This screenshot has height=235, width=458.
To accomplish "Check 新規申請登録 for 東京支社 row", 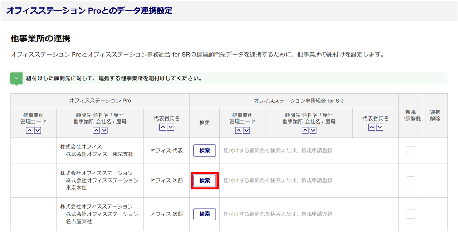I will [411, 151].
